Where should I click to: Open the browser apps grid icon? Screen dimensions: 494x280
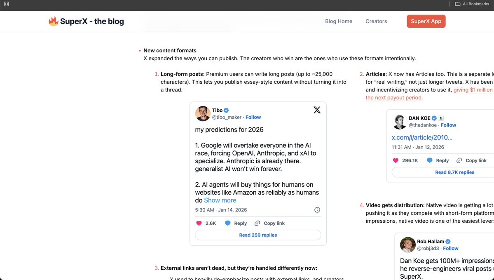[6, 4]
